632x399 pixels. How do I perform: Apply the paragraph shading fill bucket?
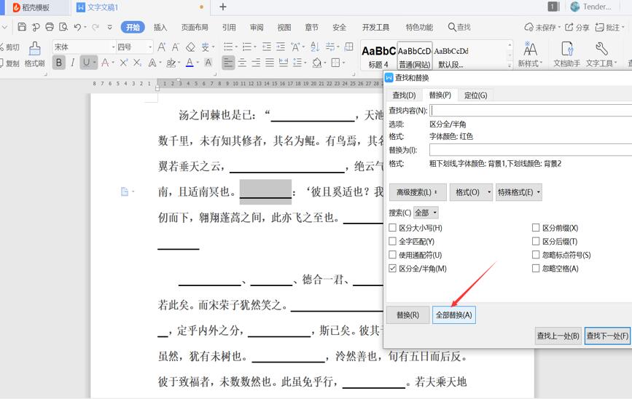click(x=317, y=63)
